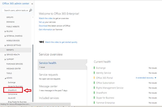Click Office 365 Portal health row
The height and width of the screenshot is (107, 162).
coord(125,78)
